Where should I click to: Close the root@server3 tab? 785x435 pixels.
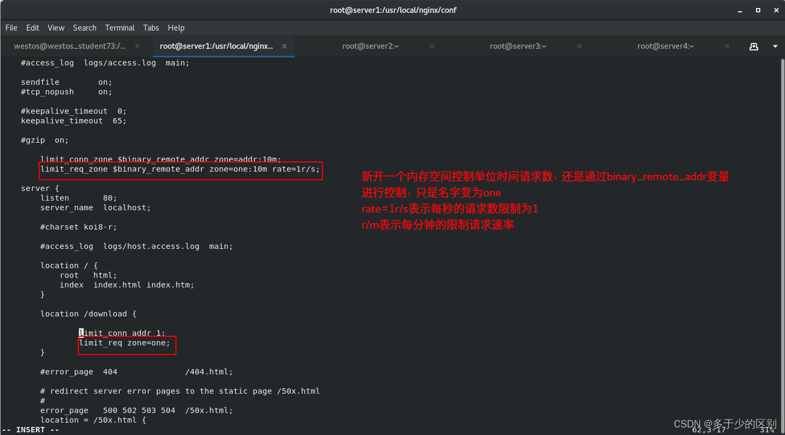pyautogui.click(x=579, y=47)
